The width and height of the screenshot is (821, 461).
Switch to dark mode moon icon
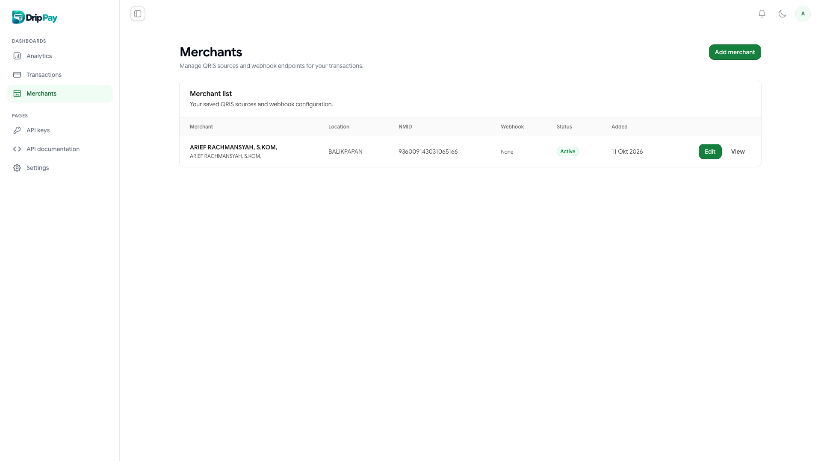tap(783, 14)
